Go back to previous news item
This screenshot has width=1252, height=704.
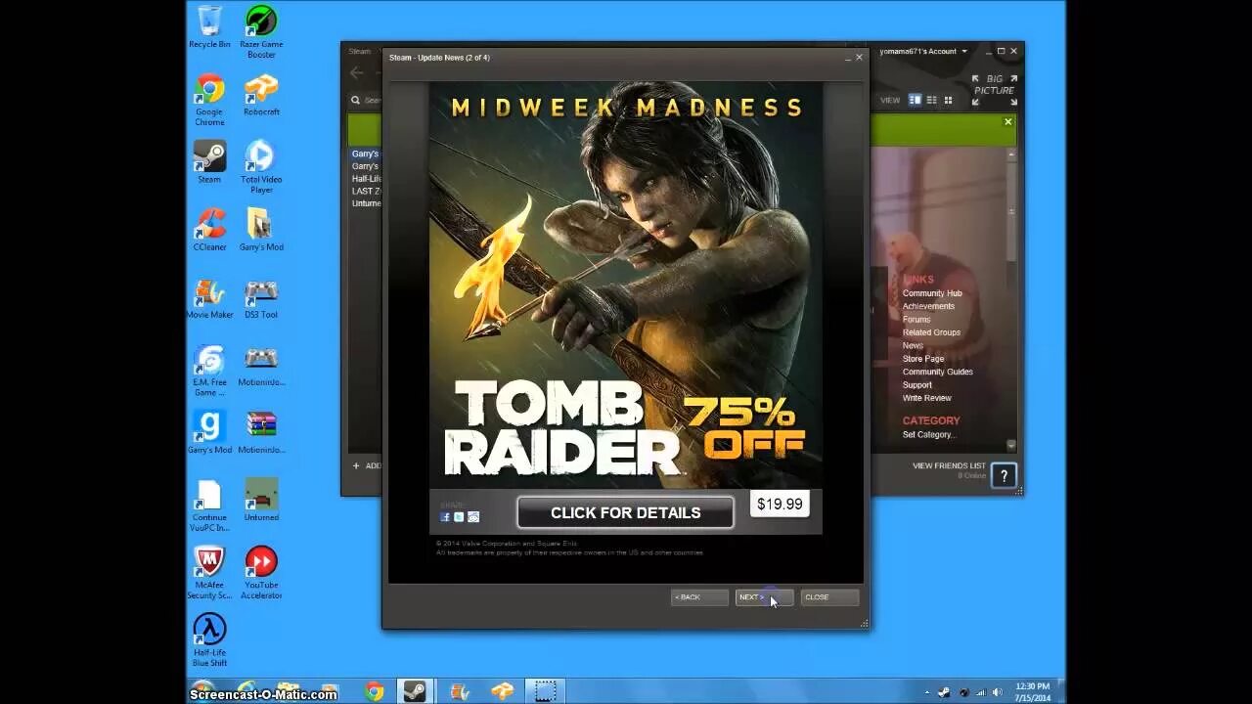tap(699, 596)
